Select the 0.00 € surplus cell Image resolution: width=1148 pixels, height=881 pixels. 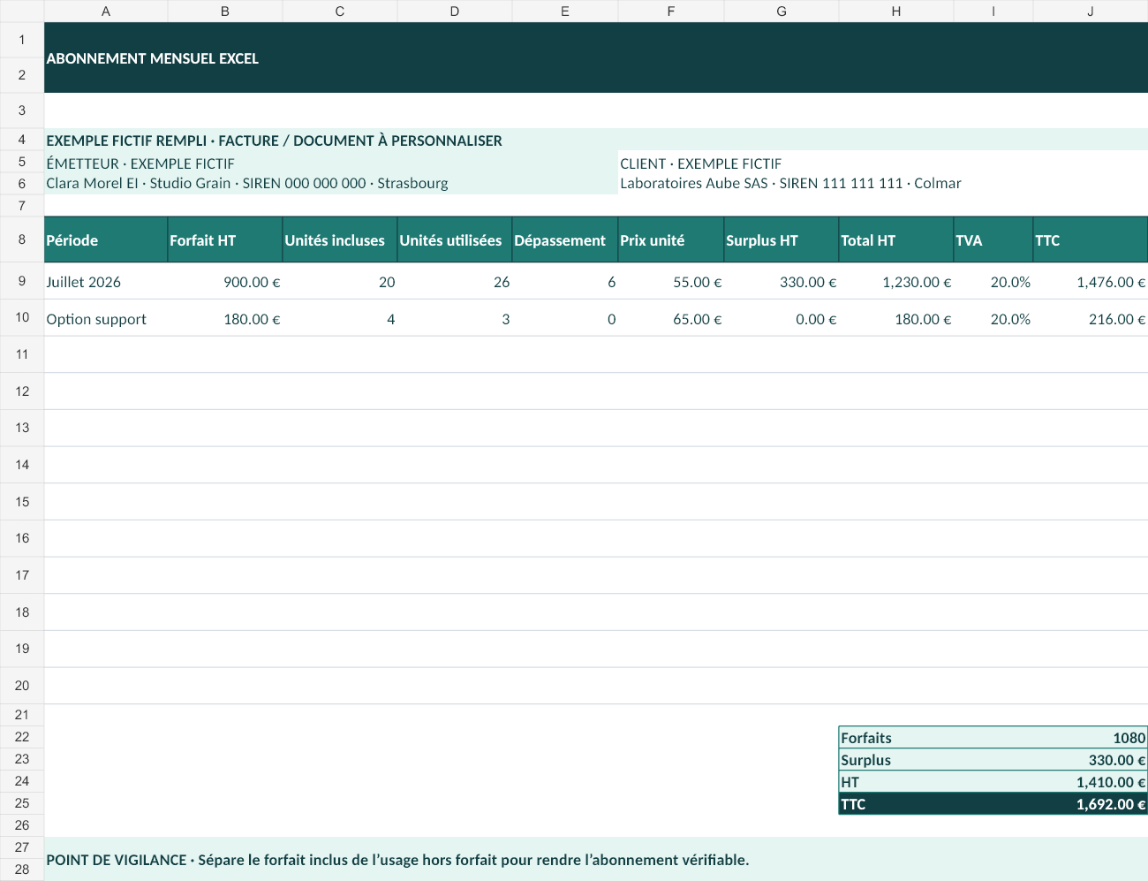[x=782, y=318]
